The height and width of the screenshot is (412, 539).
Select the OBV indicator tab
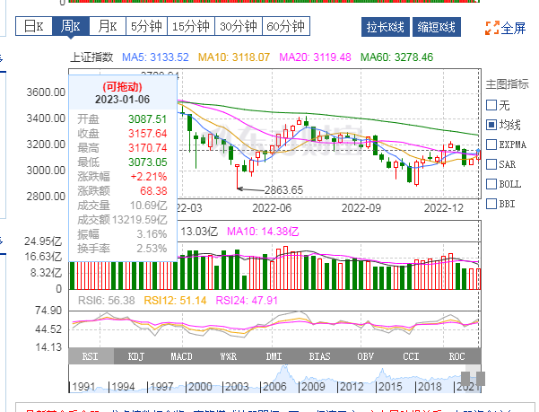tap(365, 356)
